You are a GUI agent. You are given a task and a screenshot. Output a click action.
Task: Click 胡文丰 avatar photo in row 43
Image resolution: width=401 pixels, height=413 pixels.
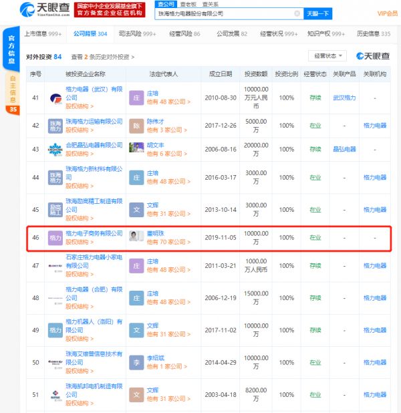(136, 148)
